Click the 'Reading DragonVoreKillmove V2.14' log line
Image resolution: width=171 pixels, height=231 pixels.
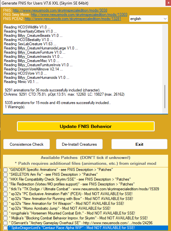[x=33, y=69]
